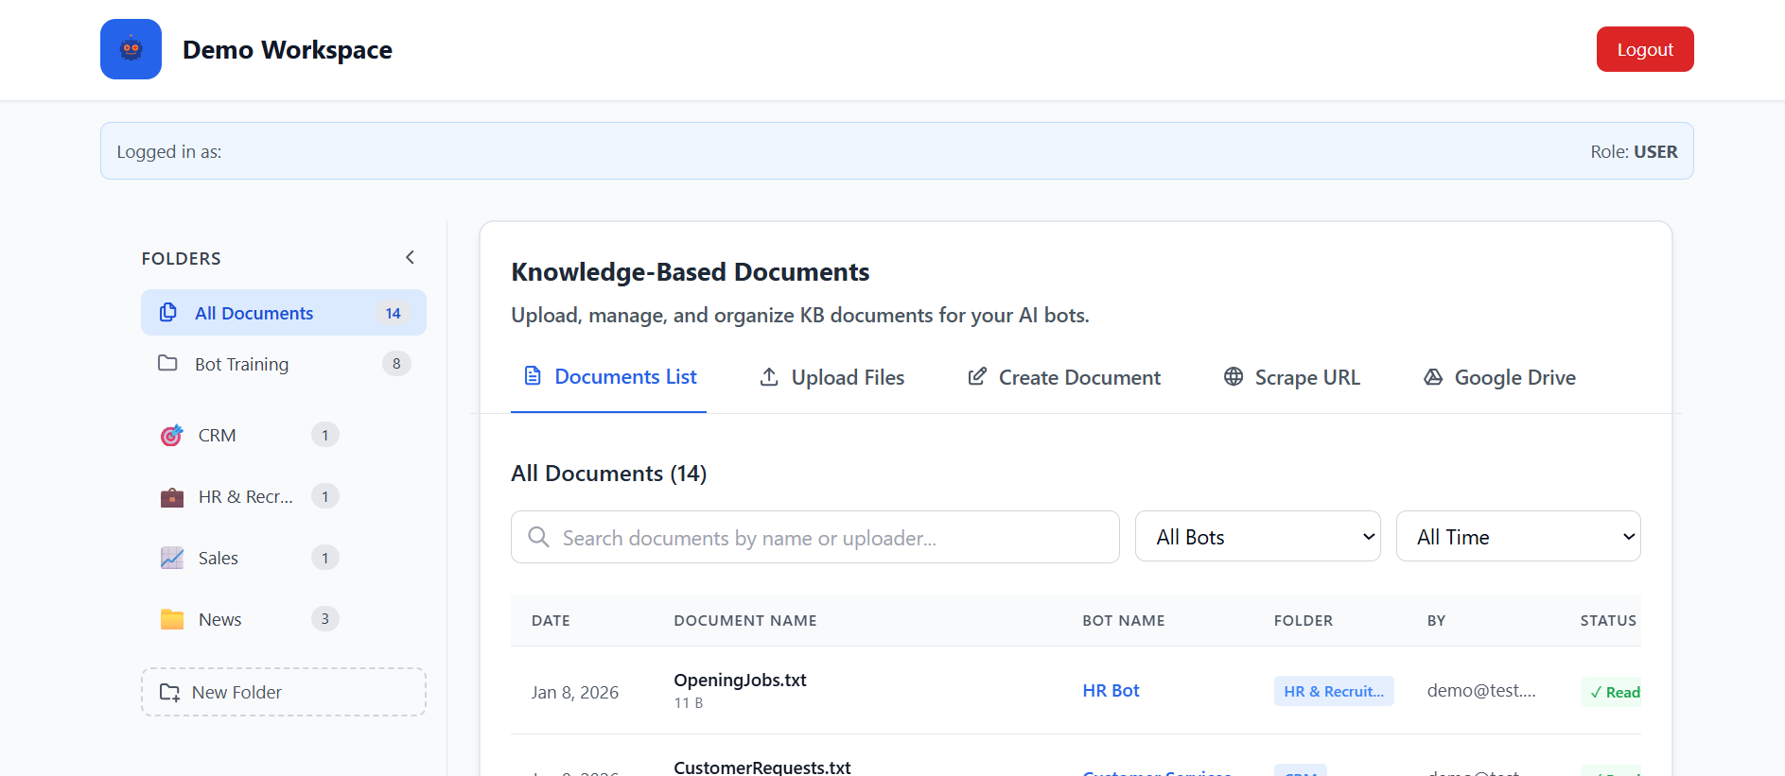This screenshot has width=1785, height=776.
Task: Click the CRM target icon
Action: click(x=171, y=435)
